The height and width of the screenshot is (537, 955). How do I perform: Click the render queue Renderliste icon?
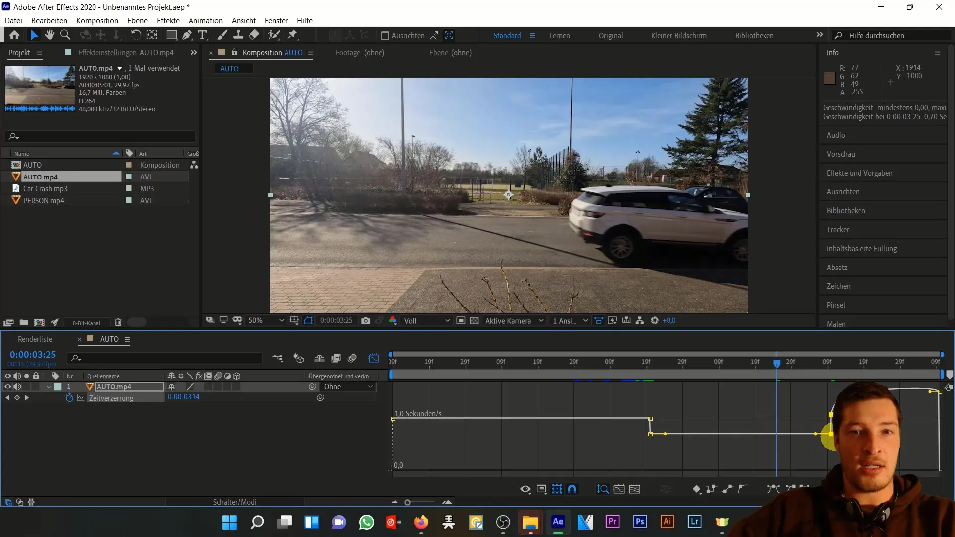[35, 338]
